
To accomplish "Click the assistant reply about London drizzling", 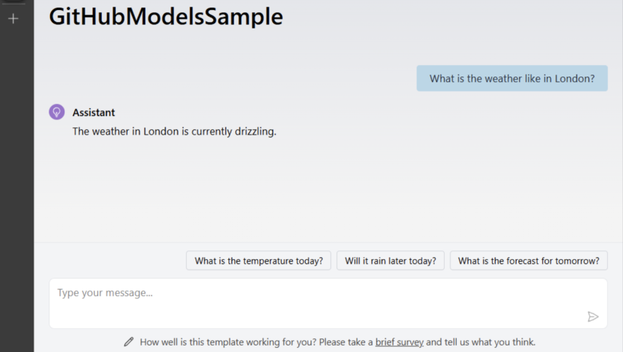I will point(174,132).
